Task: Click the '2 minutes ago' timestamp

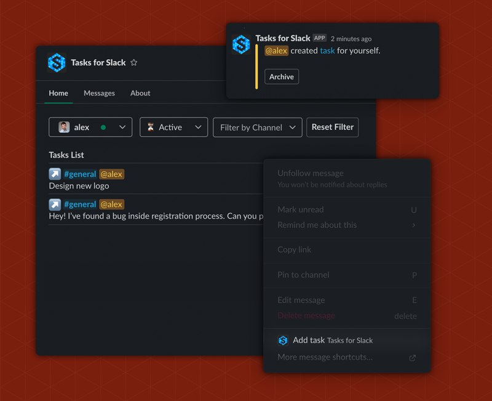Action: (351, 39)
